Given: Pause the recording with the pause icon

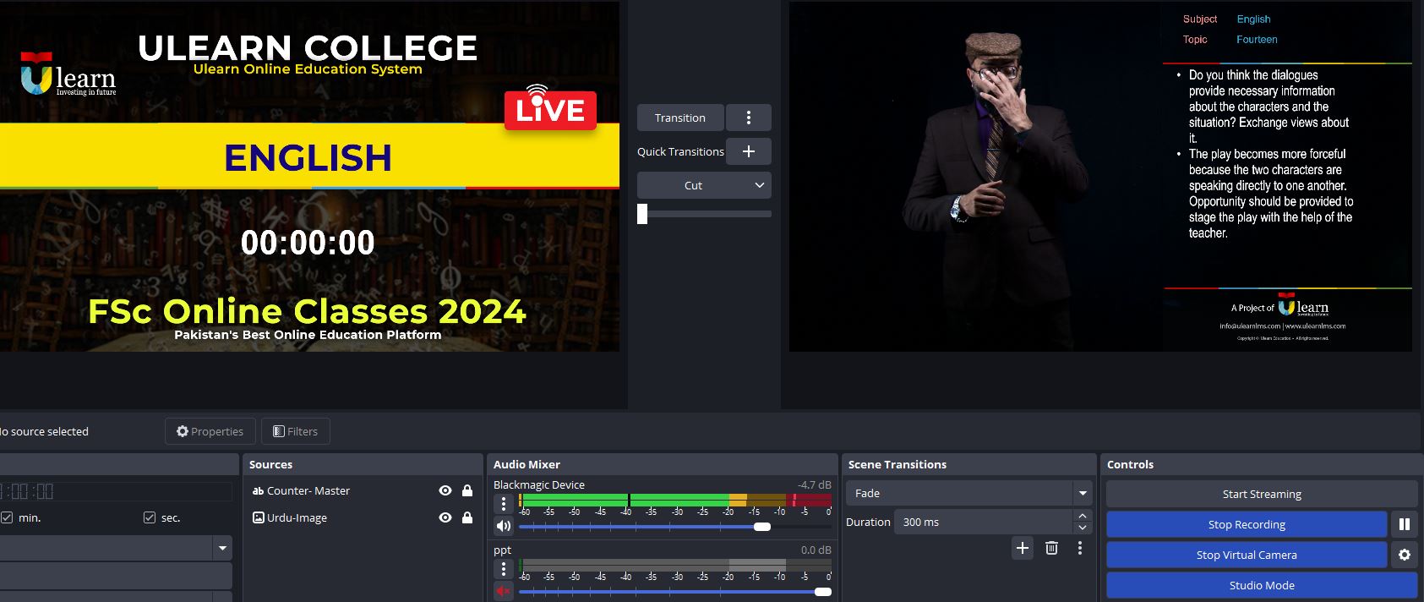Looking at the screenshot, I should tap(1405, 524).
